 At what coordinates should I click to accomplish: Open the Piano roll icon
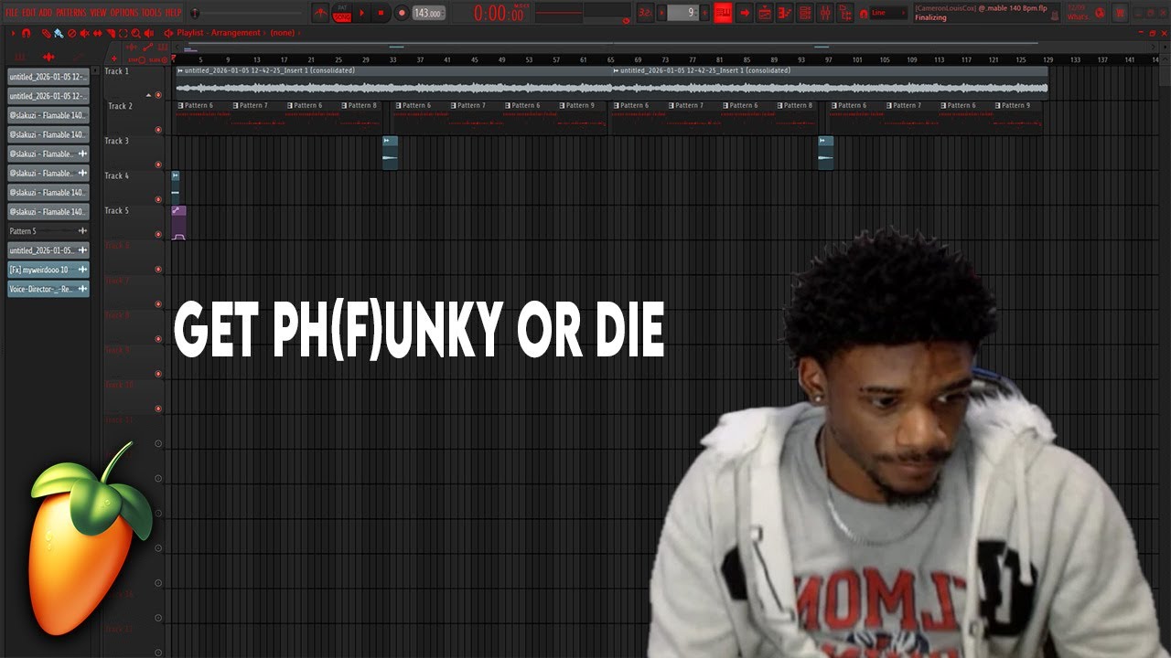pyautogui.click(x=784, y=13)
